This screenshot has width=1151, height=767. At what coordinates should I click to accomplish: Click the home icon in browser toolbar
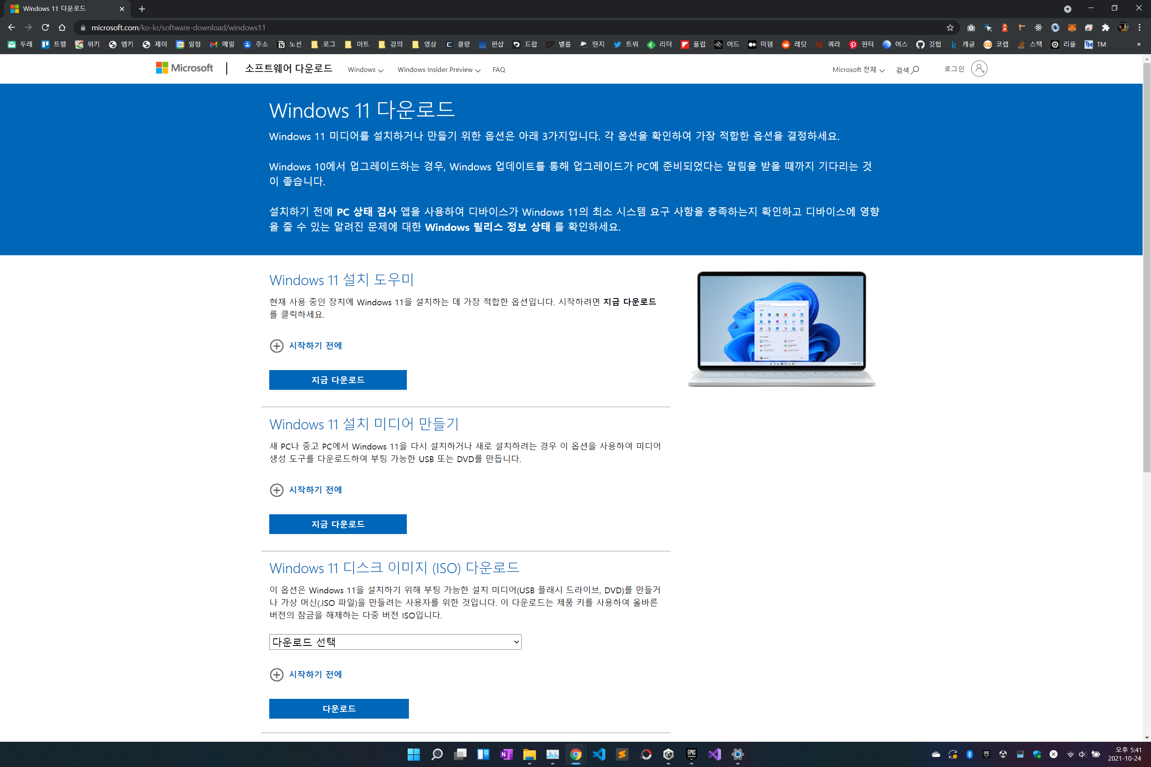[62, 27]
